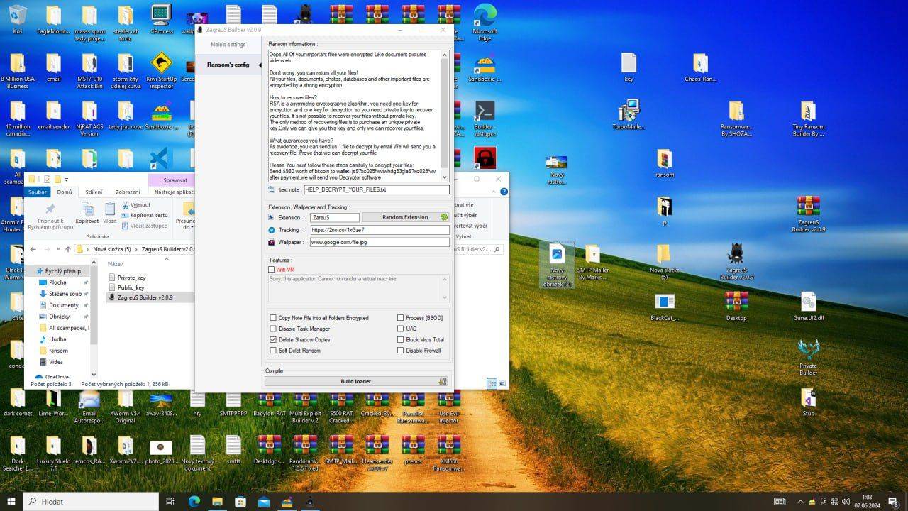908x511 pixels.
Task: Open Microsoft Edge from the taskbar
Action: (194, 502)
